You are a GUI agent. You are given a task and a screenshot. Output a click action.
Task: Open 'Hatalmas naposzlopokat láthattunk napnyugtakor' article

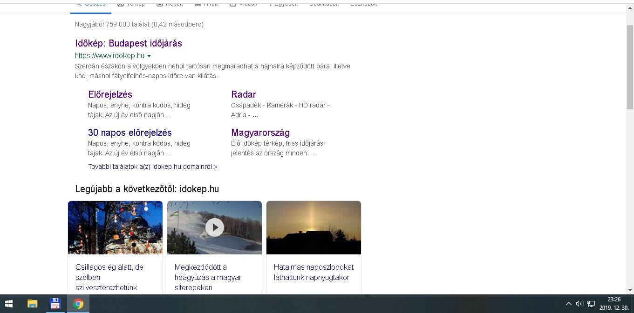coord(314,272)
